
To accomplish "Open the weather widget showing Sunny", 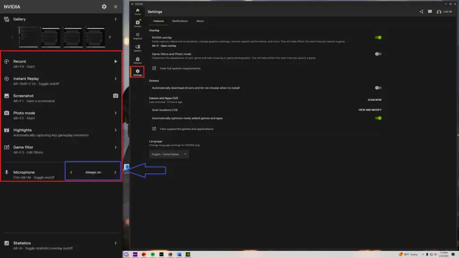I will (408, 254).
